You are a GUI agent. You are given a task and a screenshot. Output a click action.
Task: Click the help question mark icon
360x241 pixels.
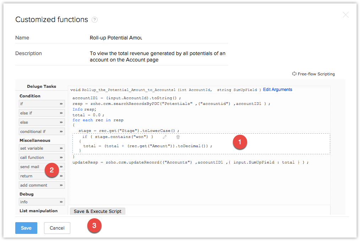pos(94,20)
